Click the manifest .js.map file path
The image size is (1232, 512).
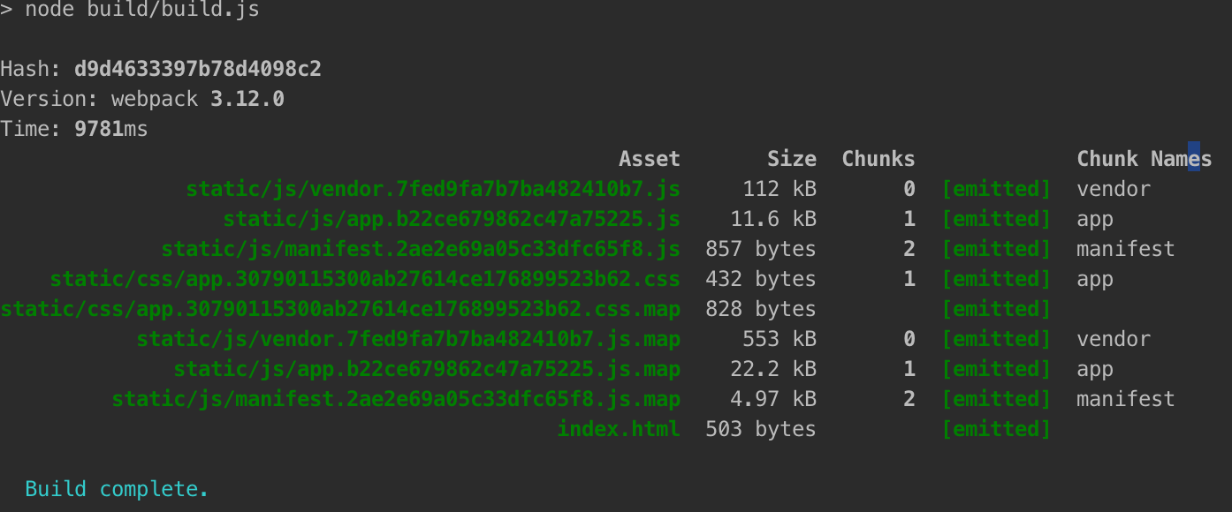[x=395, y=399]
